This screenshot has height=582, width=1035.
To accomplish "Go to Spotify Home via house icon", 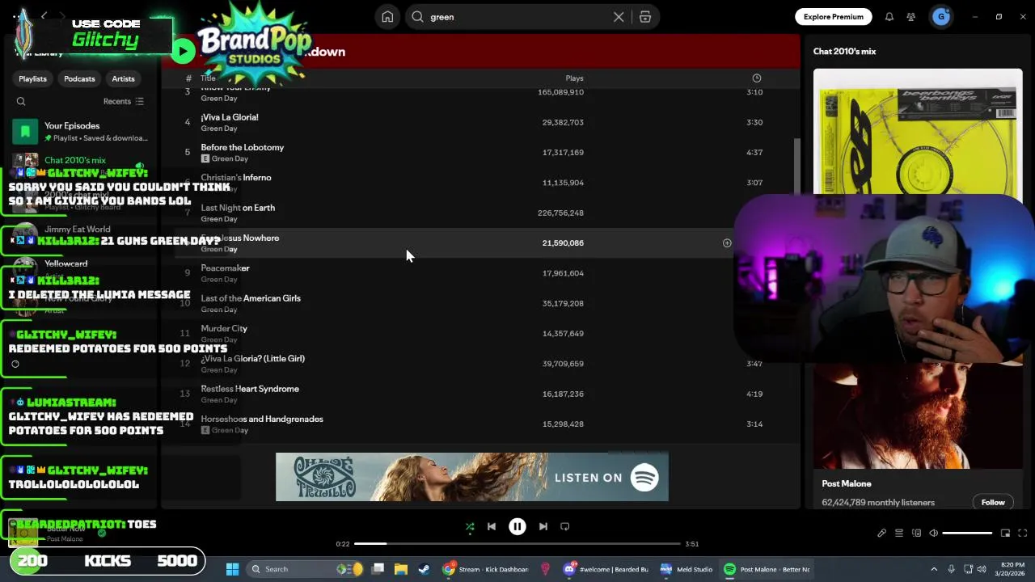I will [x=387, y=17].
